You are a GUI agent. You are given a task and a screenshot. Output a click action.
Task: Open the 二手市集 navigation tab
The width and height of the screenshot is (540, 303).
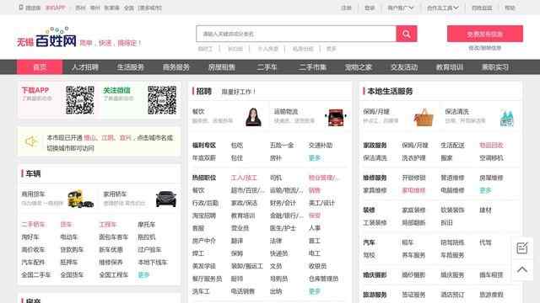312,67
